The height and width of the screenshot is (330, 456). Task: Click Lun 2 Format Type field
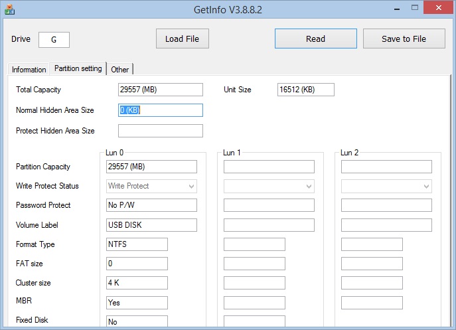coord(372,244)
